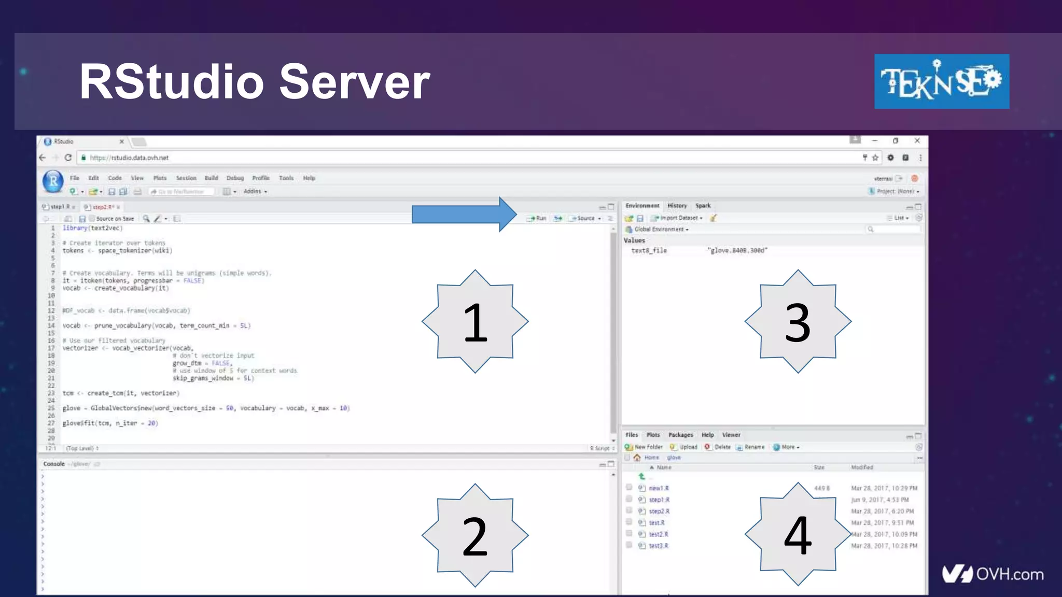Click the Environment search box
Viewport: 1062px width, 597px height.
pyautogui.click(x=893, y=229)
